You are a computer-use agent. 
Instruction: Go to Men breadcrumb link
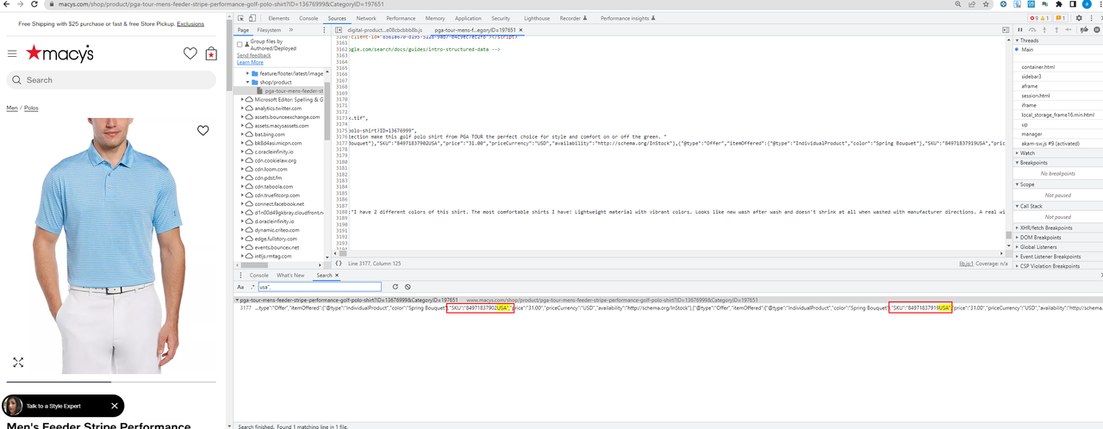(12, 108)
